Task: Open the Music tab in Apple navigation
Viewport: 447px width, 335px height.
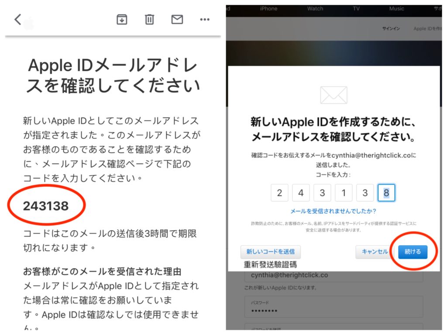Action: pyautogui.click(x=396, y=9)
